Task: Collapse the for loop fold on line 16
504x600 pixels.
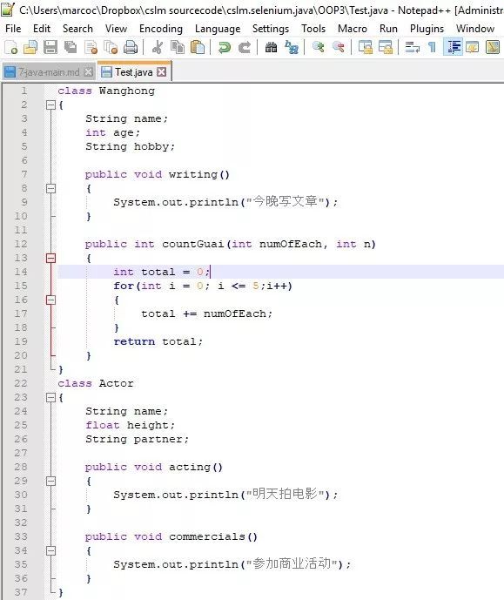Action: [x=50, y=300]
